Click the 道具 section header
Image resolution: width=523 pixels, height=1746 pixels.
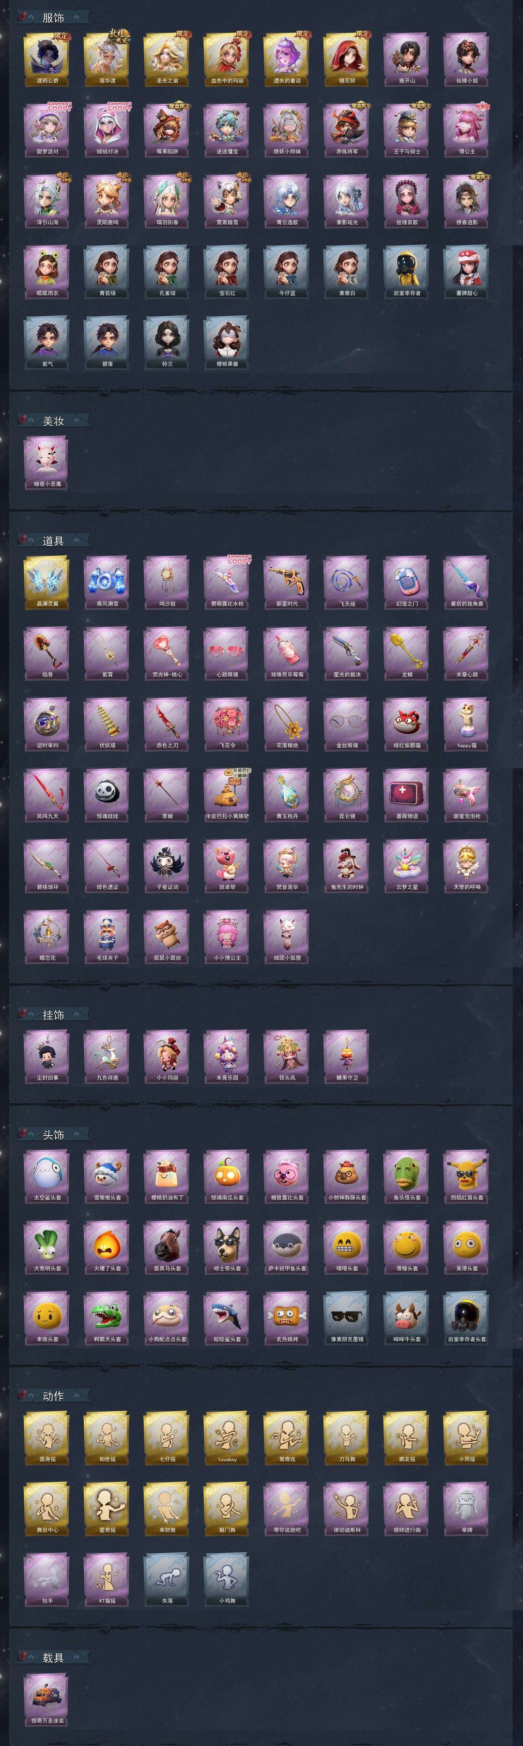(53, 541)
